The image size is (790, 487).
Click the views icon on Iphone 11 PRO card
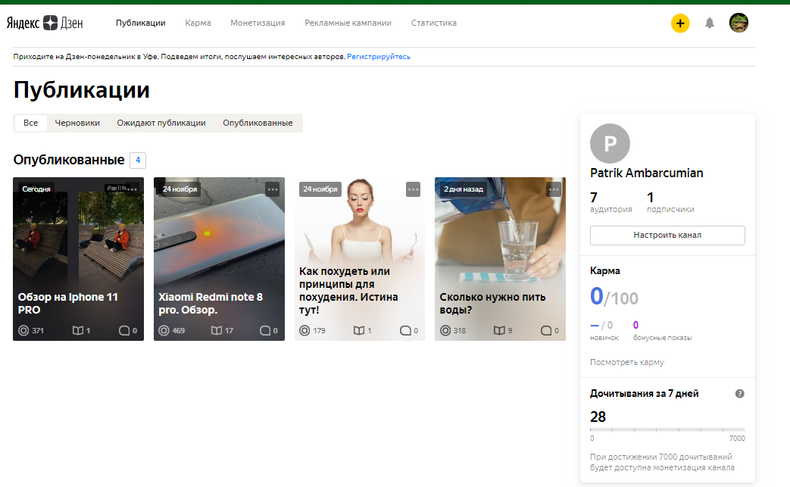23,330
